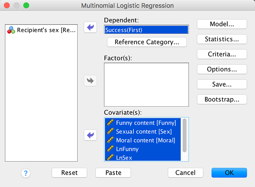Viewport: 255px width, 187px height.
Task: Open the Statistics options dialog
Action: [221, 39]
